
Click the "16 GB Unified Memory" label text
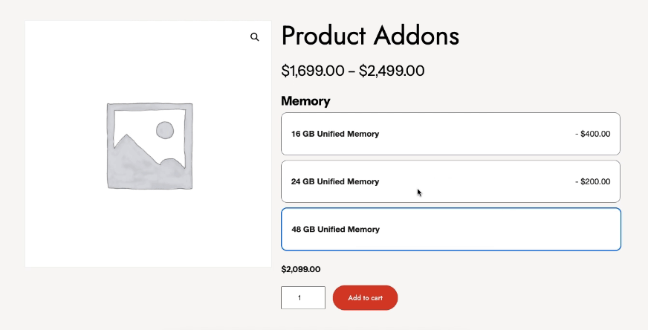[335, 135]
